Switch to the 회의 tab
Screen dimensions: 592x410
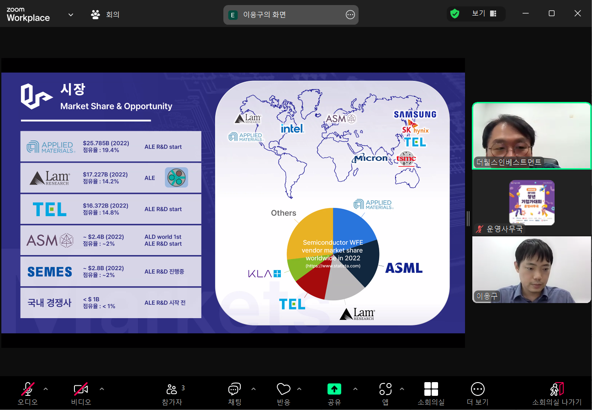[105, 15]
